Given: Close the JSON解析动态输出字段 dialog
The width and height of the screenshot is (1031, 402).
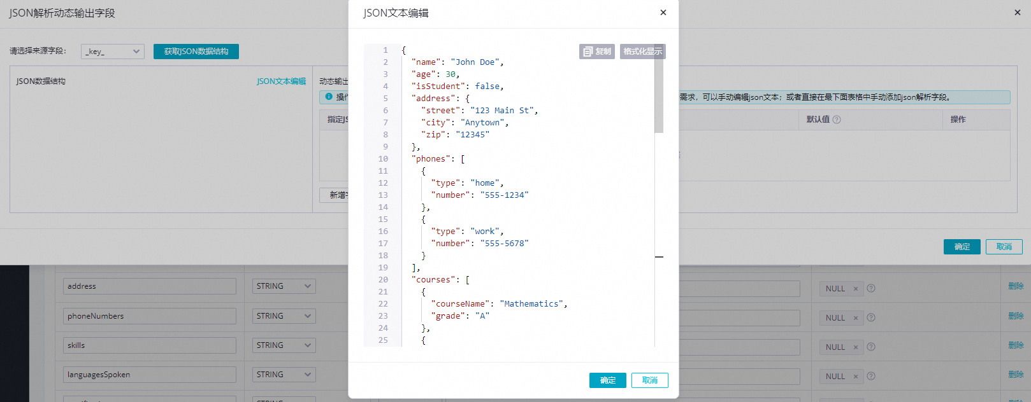Looking at the screenshot, I should tap(1018, 13).
